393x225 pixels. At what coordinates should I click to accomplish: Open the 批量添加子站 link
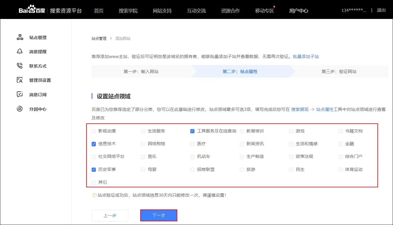click(306, 57)
